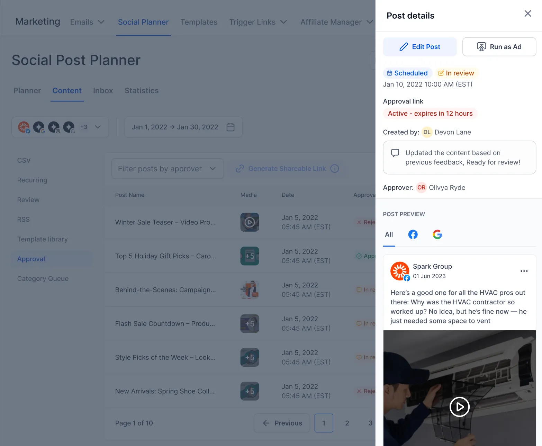Click the calendar icon in date range
The image size is (542, 446).
coord(230,127)
